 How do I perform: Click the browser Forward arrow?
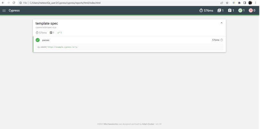point(9,3)
